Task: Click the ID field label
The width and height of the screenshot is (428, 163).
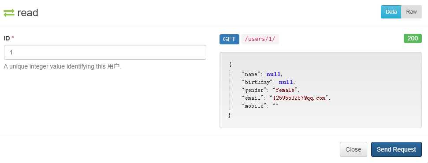Action: [7, 38]
